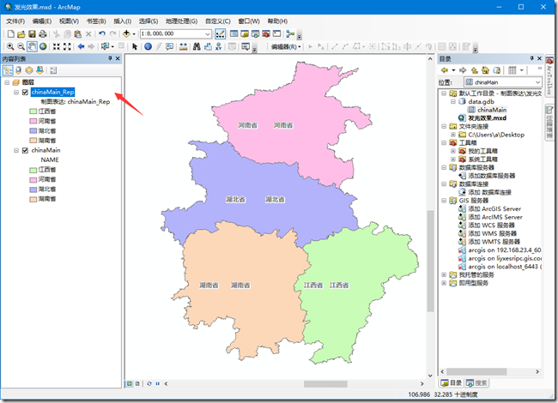Image resolution: width=558 pixels, height=403 pixels.
Task: Open the 书签(B) menu
Action: (x=96, y=21)
